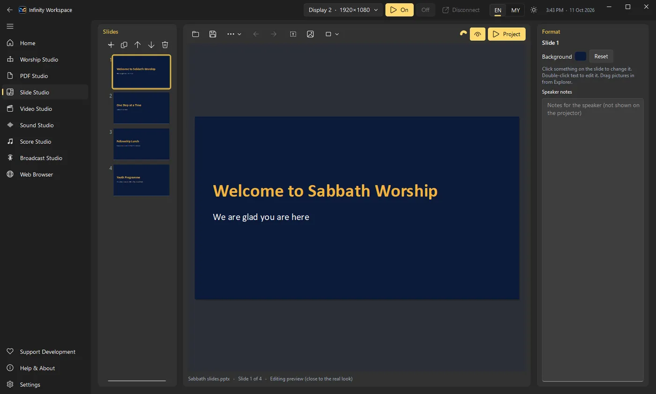Screen dimensions: 656x394
Task: Select the Youth Programme slide thumbnail
Action: click(x=142, y=180)
